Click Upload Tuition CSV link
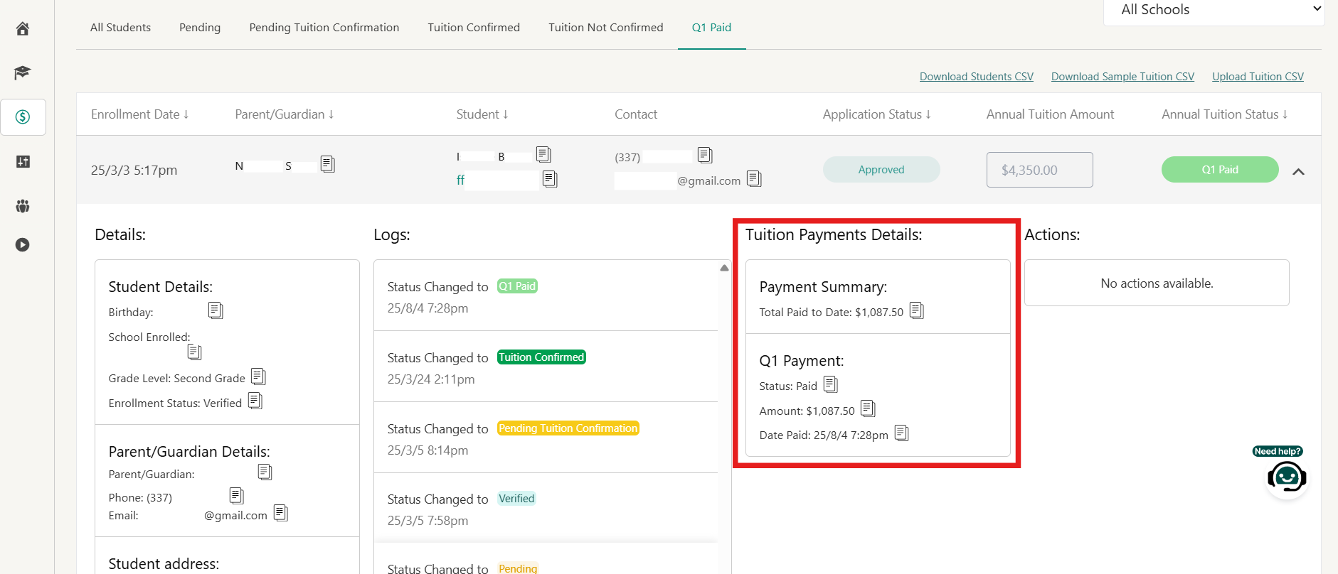Viewport: 1338px width, 574px height. pos(1258,77)
